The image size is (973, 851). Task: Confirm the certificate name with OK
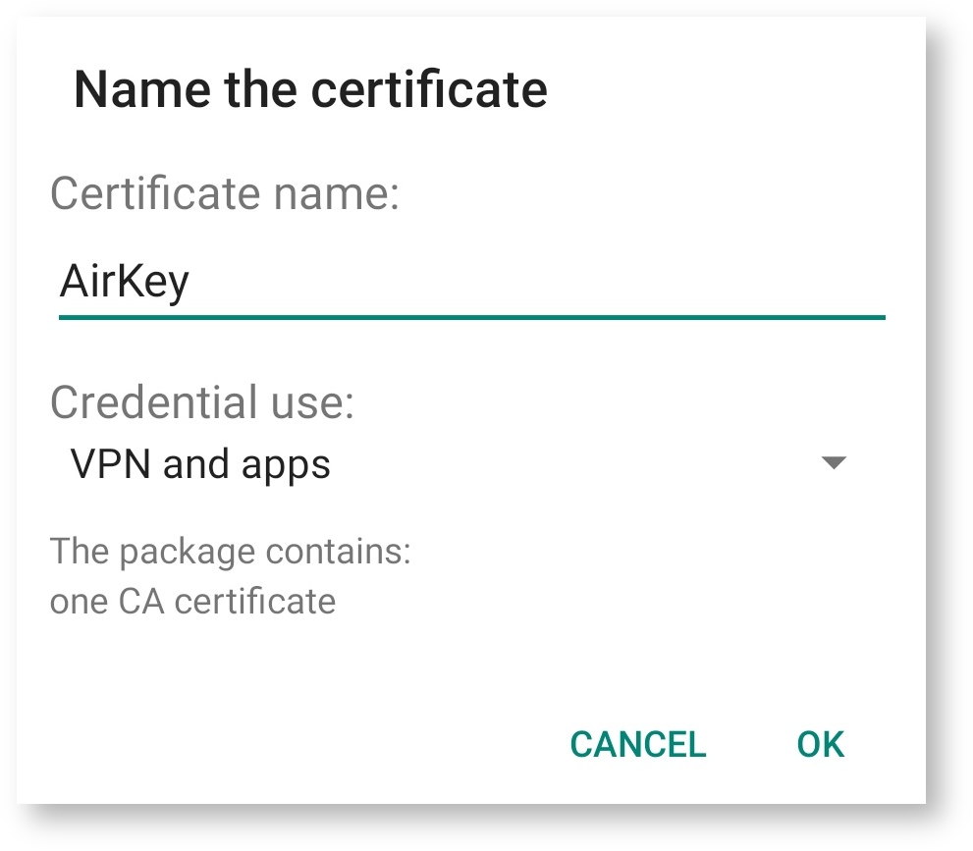[x=820, y=744]
